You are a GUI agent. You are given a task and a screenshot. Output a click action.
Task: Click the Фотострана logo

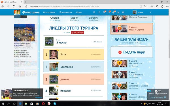(x=27, y=12)
